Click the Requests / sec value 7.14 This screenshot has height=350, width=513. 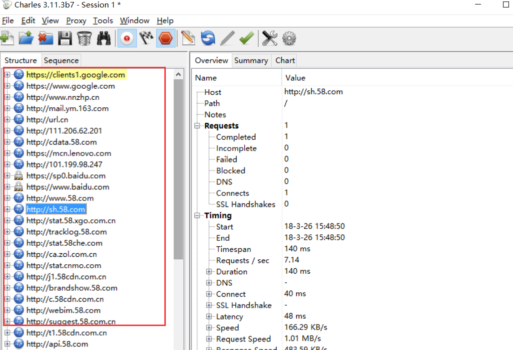pos(292,260)
